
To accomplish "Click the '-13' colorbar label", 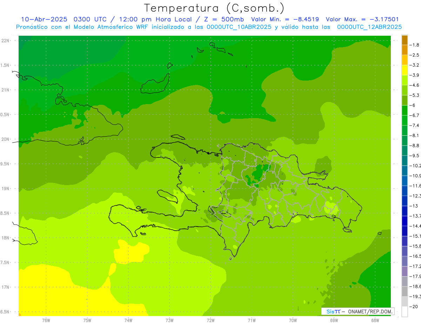I will pos(414,206).
